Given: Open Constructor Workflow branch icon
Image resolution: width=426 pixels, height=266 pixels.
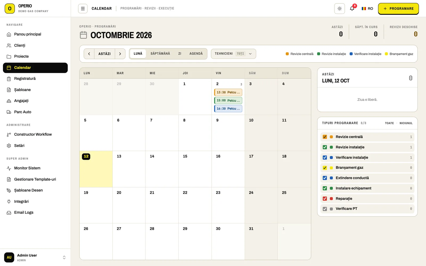Looking at the screenshot, I should 9,135.
